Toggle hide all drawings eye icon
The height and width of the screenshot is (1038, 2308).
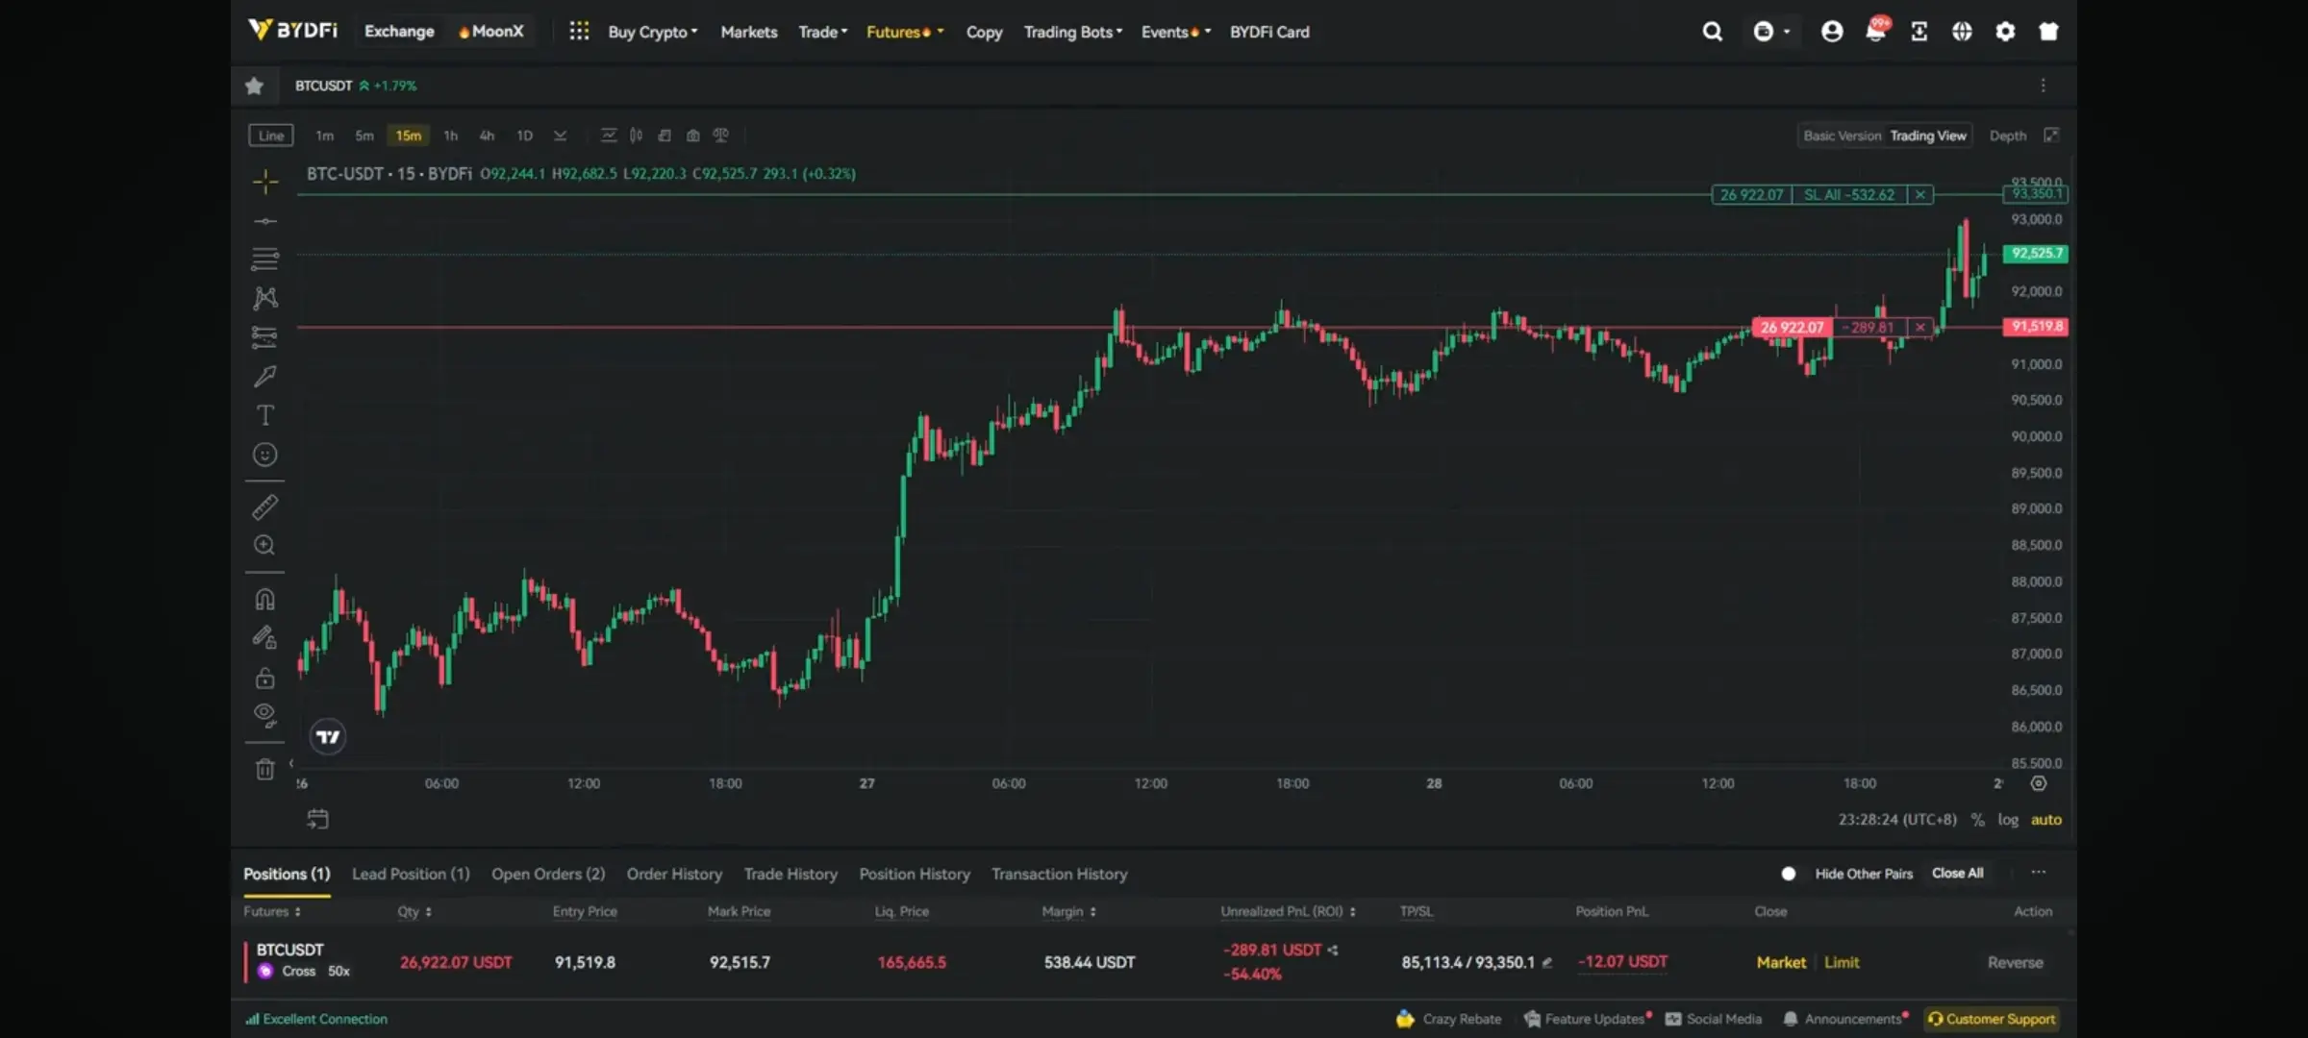pos(265,714)
